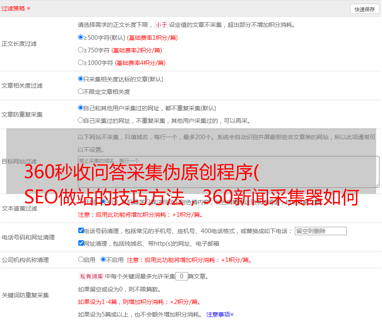
Task: Click the text 如果留空或设为0，则不限篇数
Action: point(119,289)
